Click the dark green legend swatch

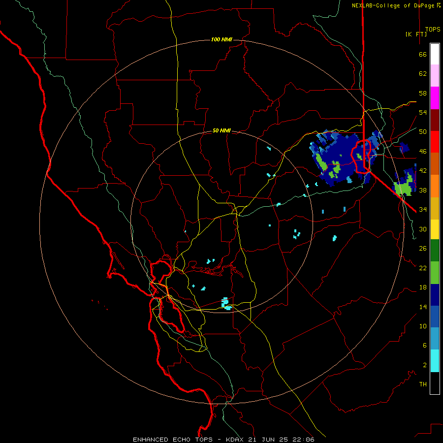coord(435,251)
